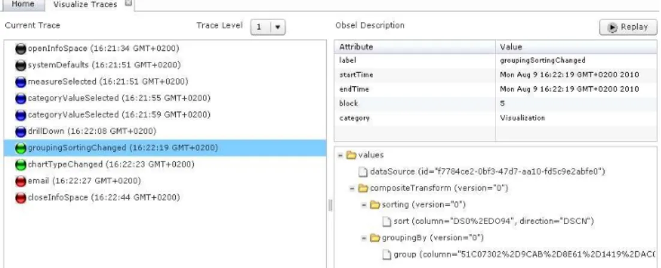Viewport: 661px width, 268px height.
Task: Select the sort column DSCN tree item
Action: coord(494,221)
